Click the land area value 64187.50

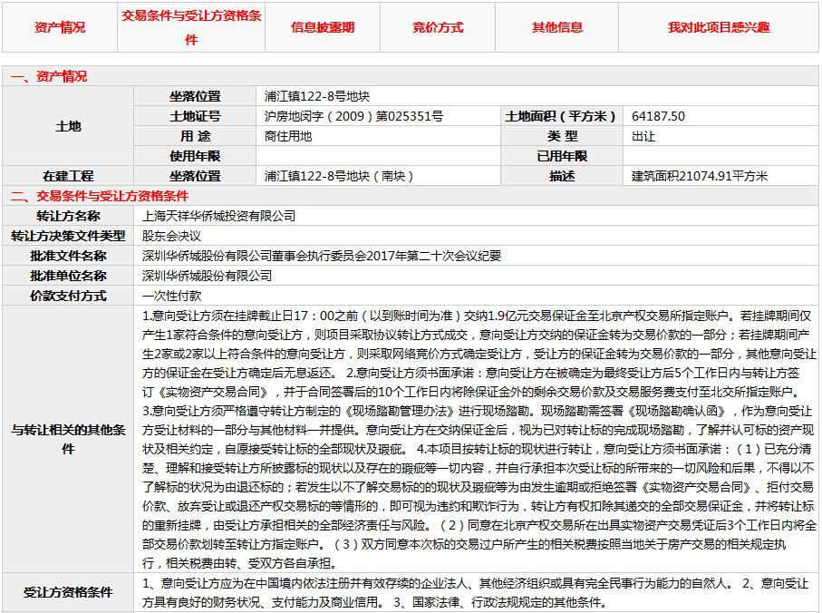click(x=659, y=116)
